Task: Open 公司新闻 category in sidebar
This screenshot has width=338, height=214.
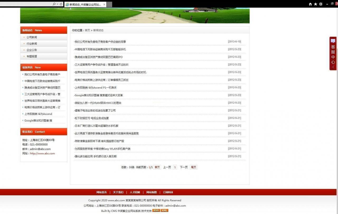Action: pyautogui.click(x=32, y=37)
